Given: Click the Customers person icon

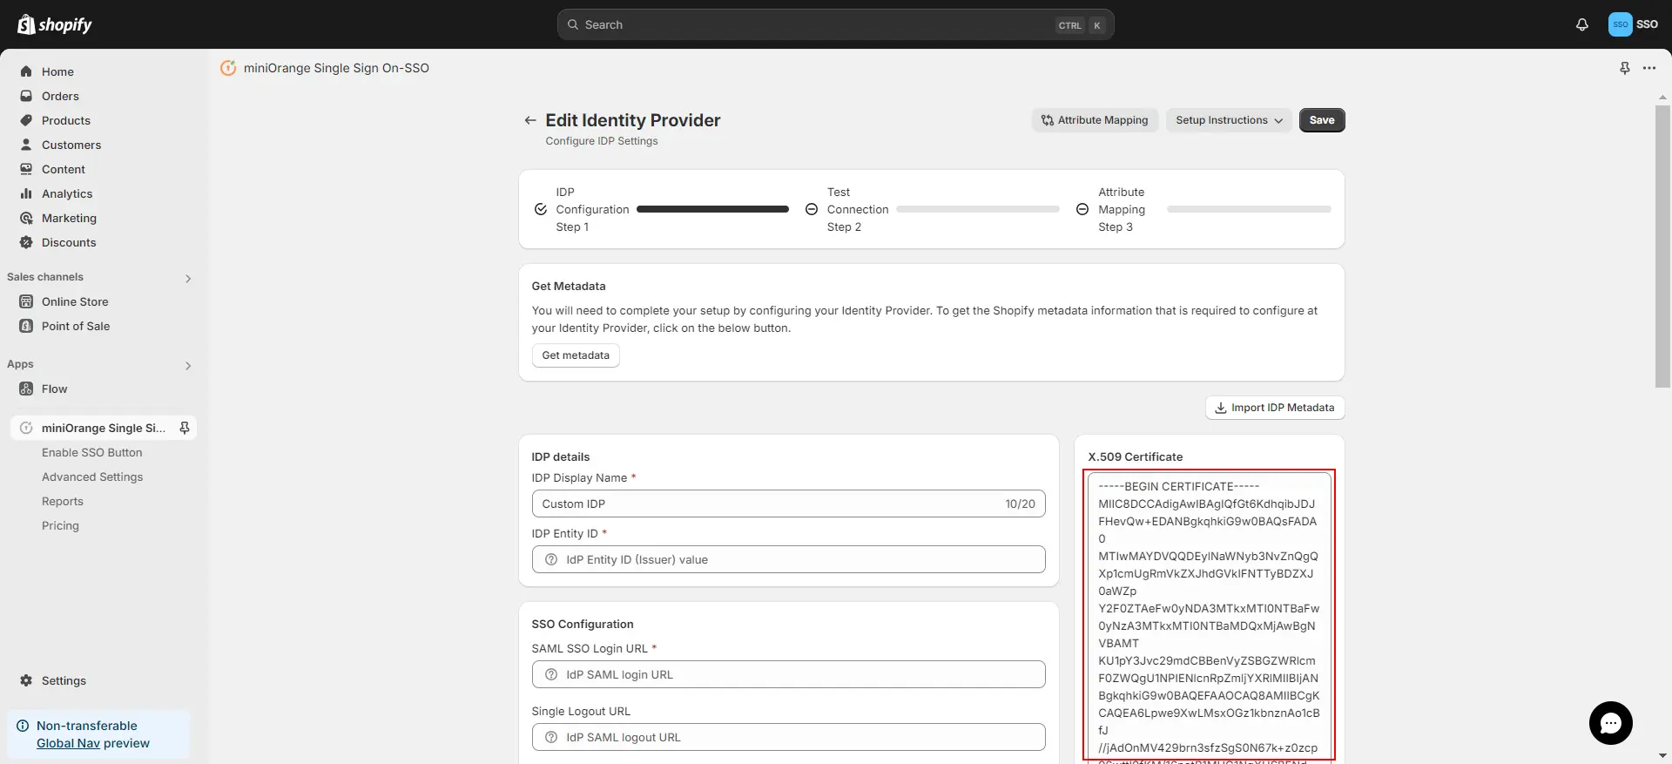Looking at the screenshot, I should [26, 145].
